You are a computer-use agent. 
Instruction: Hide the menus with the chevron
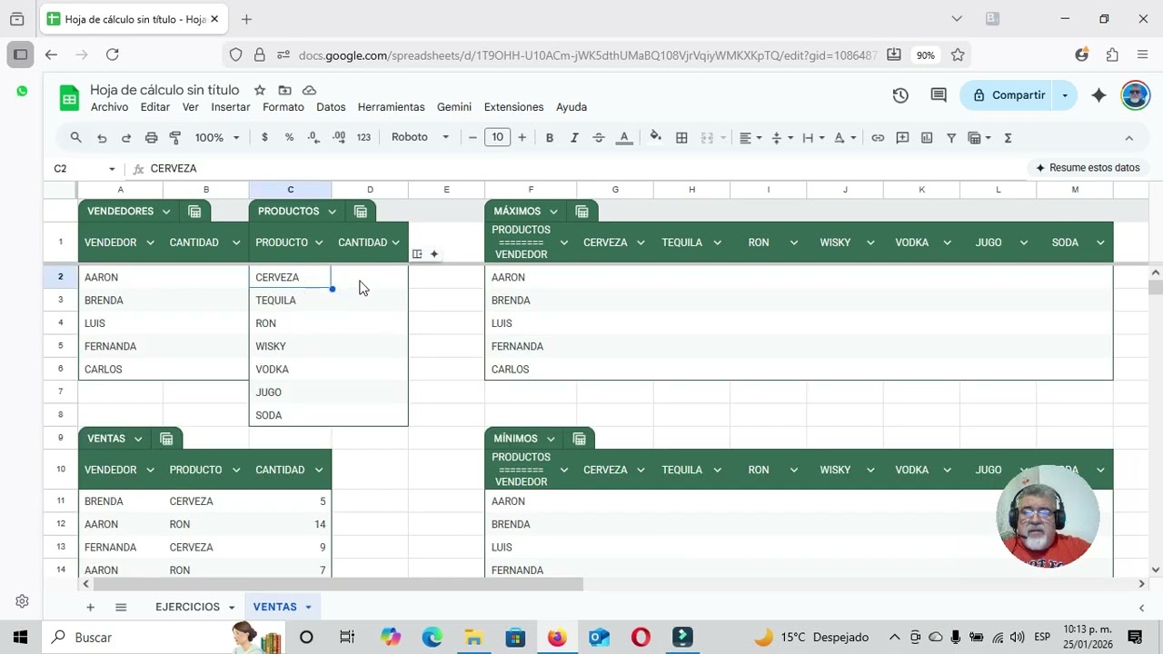pos(1128,138)
